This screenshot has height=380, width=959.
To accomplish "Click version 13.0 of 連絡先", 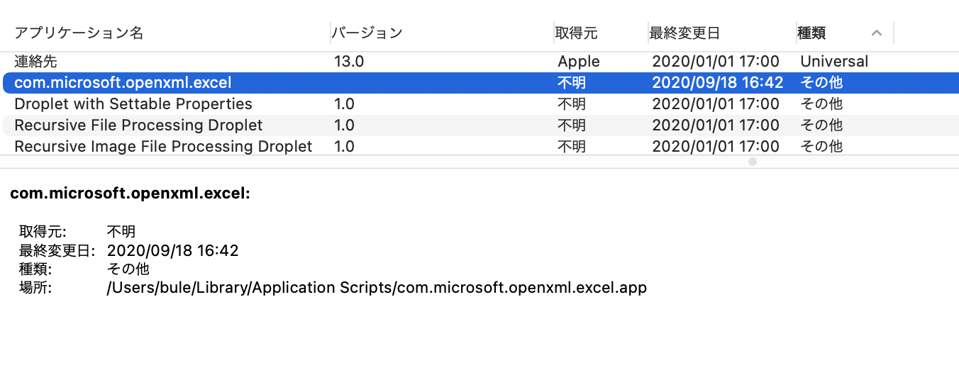I will click(x=349, y=62).
